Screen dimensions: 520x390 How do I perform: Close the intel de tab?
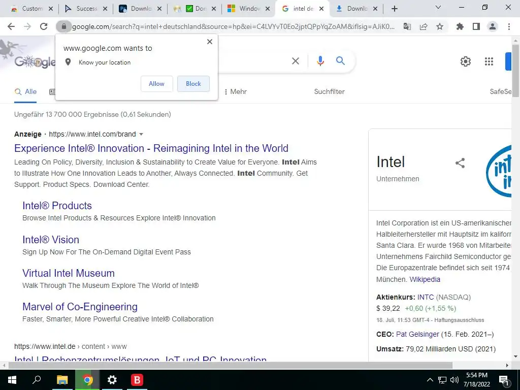tap(321, 9)
